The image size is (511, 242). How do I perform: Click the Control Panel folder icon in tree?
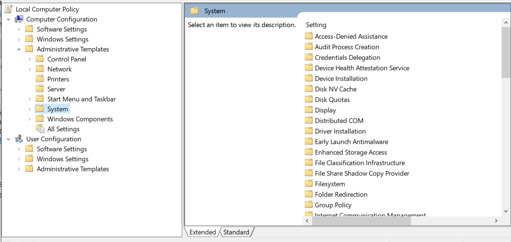point(40,59)
